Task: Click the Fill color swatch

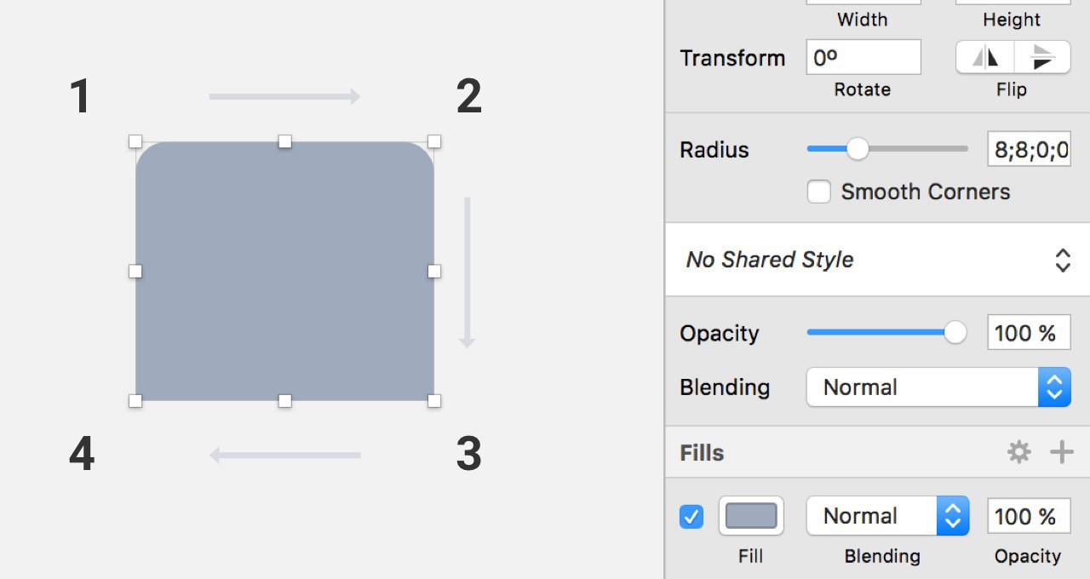Action: click(751, 516)
